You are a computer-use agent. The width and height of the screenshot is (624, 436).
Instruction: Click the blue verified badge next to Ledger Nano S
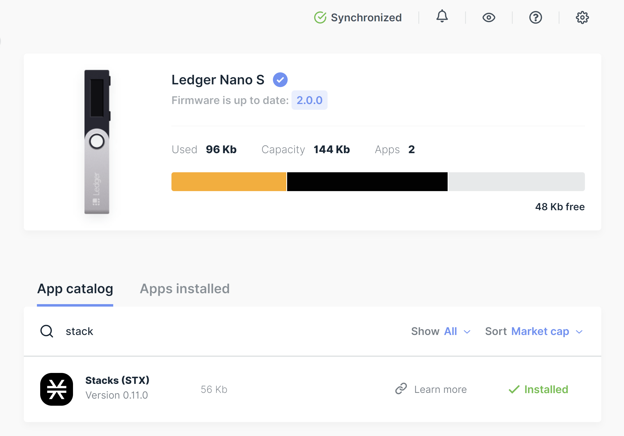point(280,79)
